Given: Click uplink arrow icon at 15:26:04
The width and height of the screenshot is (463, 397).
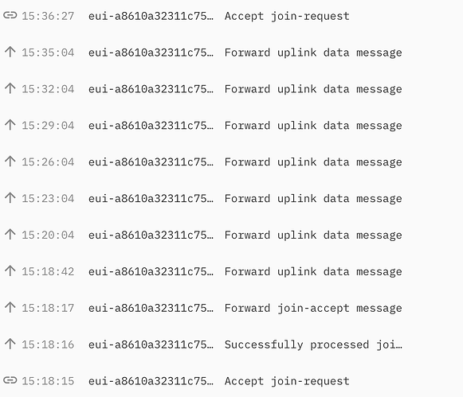Looking at the screenshot, I should (10, 162).
